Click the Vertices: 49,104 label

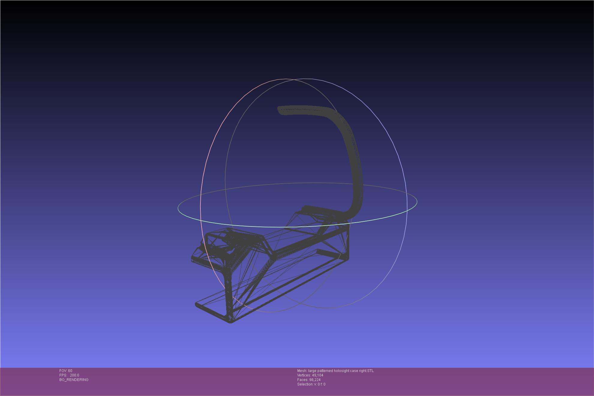pos(310,375)
